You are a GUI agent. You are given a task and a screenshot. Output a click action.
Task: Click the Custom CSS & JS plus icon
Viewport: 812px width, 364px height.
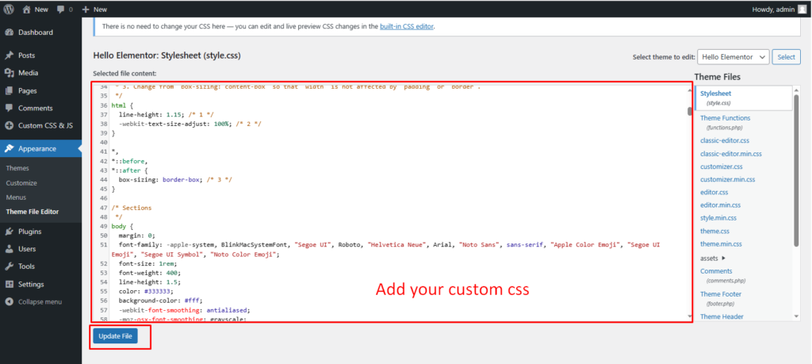9,126
